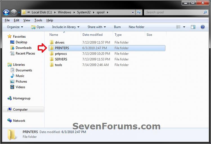Click Burn in the toolbar
This screenshot has width=211, height=144.
pyautogui.click(x=117, y=27)
